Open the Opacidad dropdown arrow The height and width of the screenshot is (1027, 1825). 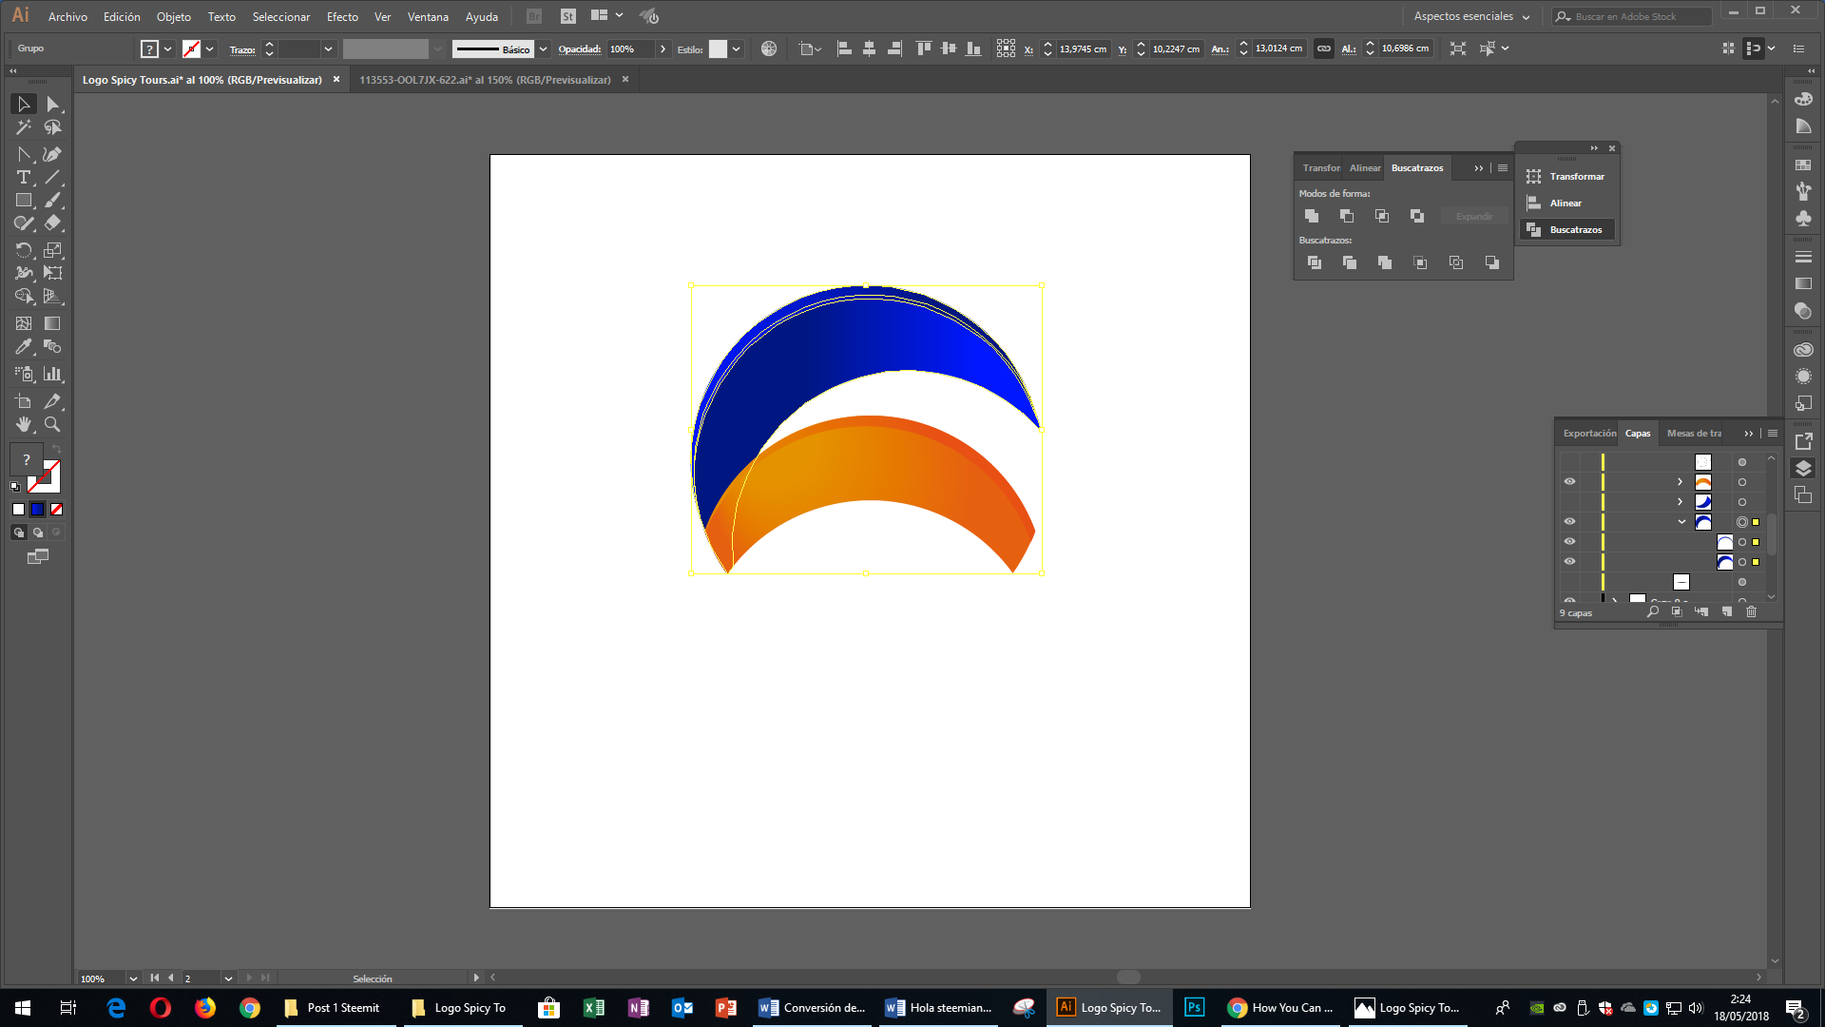point(663,48)
